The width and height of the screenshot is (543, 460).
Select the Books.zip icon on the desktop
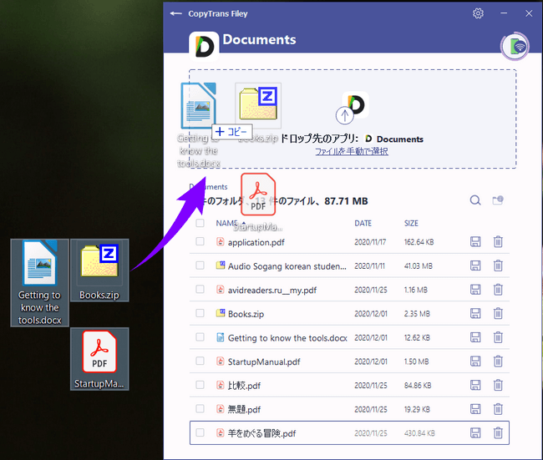[x=99, y=270]
